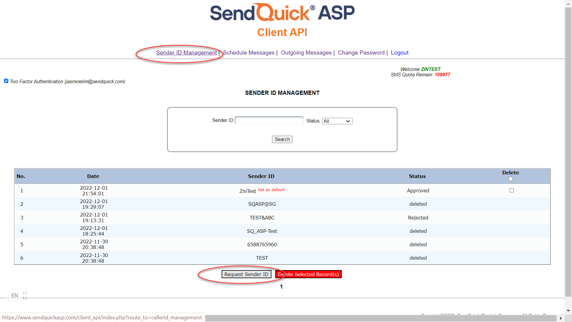Viewport: 572px width, 322px height.
Task: Click the SendQuick ASP logo
Action: click(282, 13)
